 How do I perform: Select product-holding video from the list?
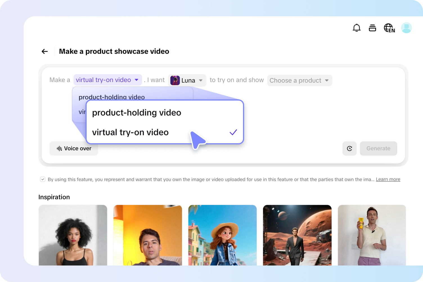coord(137,113)
